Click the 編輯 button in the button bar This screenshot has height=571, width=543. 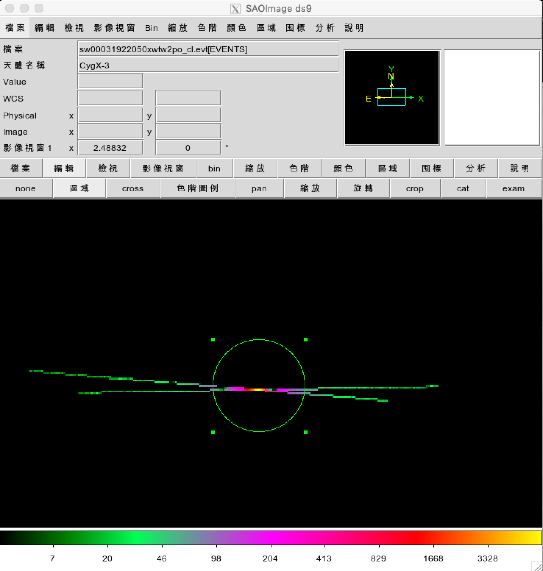point(64,169)
